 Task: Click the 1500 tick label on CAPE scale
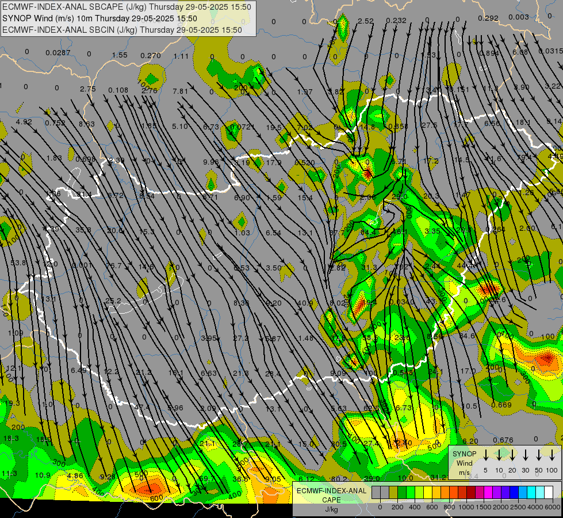[x=484, y=507]
